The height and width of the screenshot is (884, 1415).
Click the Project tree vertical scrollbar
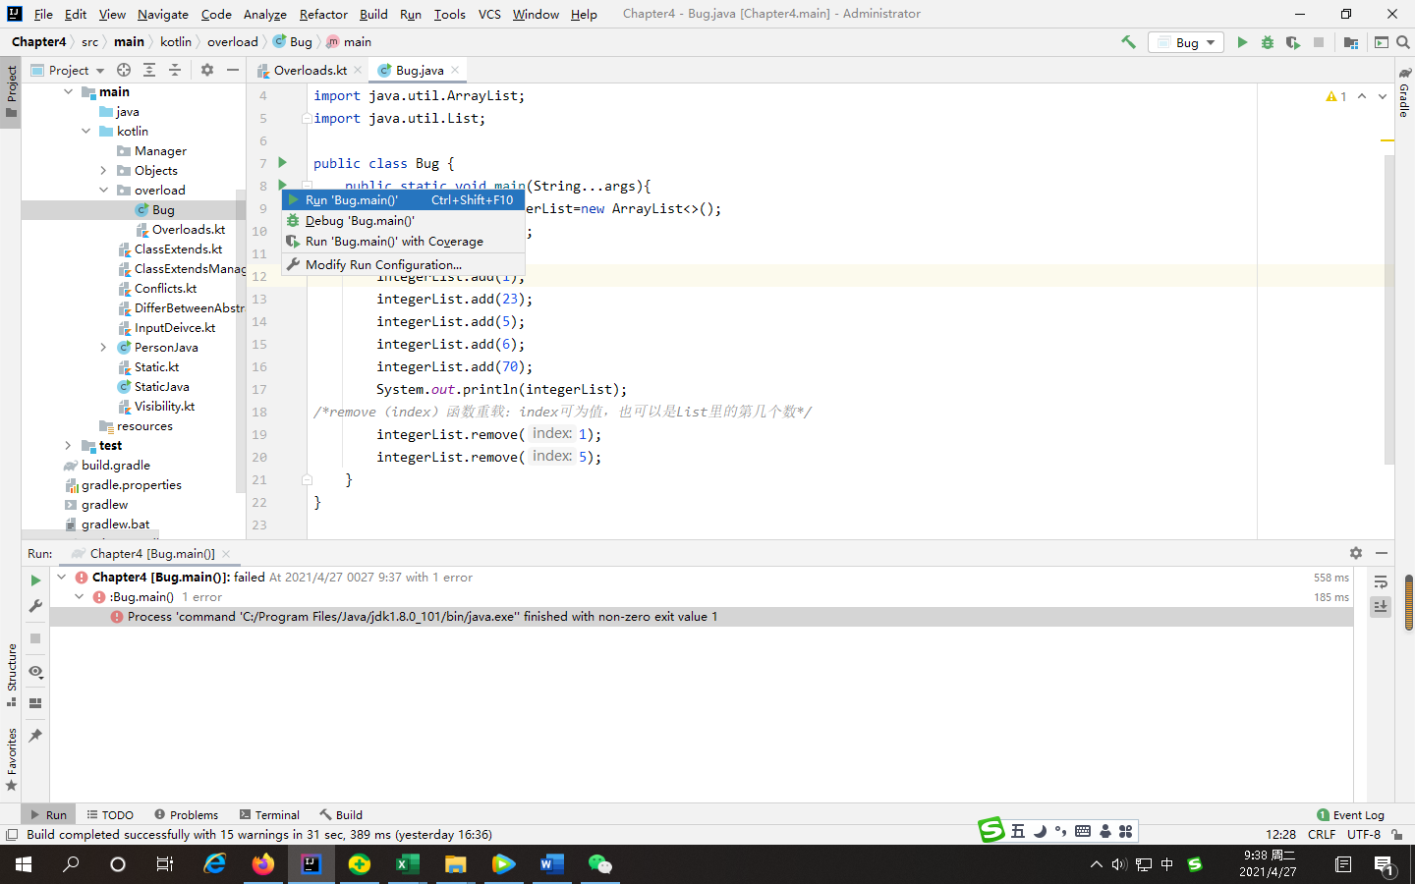coord(241,341)
